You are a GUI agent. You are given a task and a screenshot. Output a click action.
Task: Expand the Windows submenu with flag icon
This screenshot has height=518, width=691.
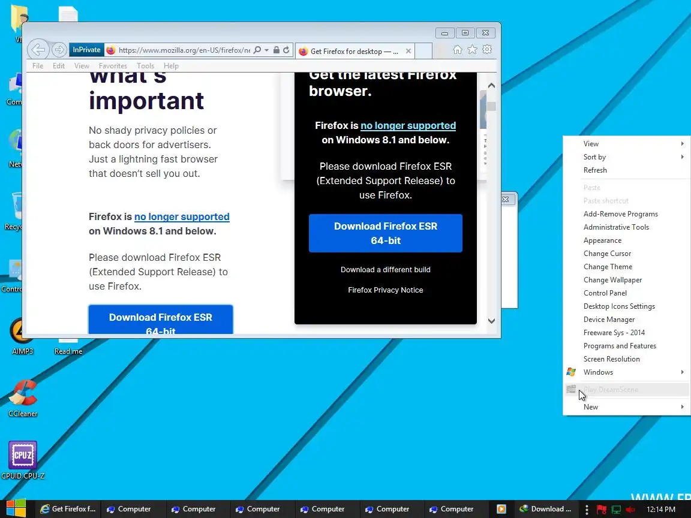pyautogui.click(x=627, y=372)
